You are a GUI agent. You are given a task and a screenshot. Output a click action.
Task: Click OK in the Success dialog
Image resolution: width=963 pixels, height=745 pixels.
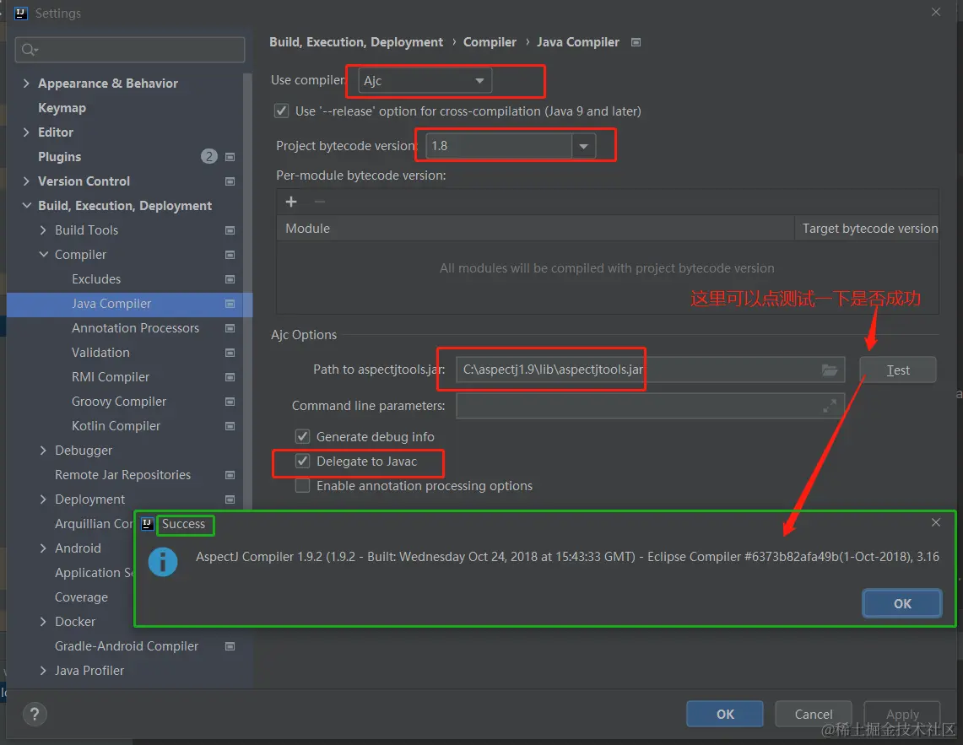(901, 604)
